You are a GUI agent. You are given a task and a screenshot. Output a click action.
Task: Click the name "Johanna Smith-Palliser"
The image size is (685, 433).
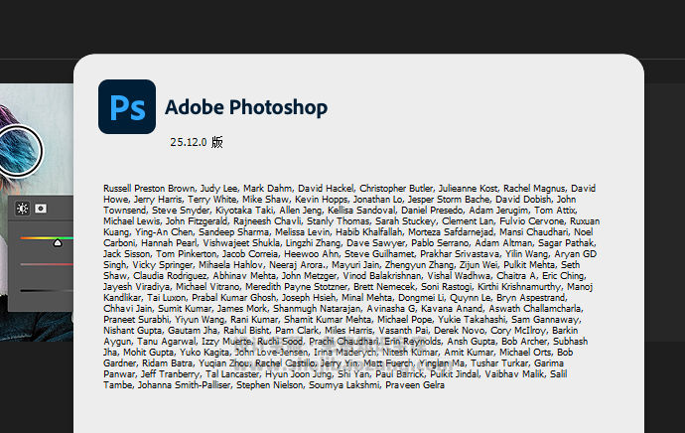(x=184, y=385)
